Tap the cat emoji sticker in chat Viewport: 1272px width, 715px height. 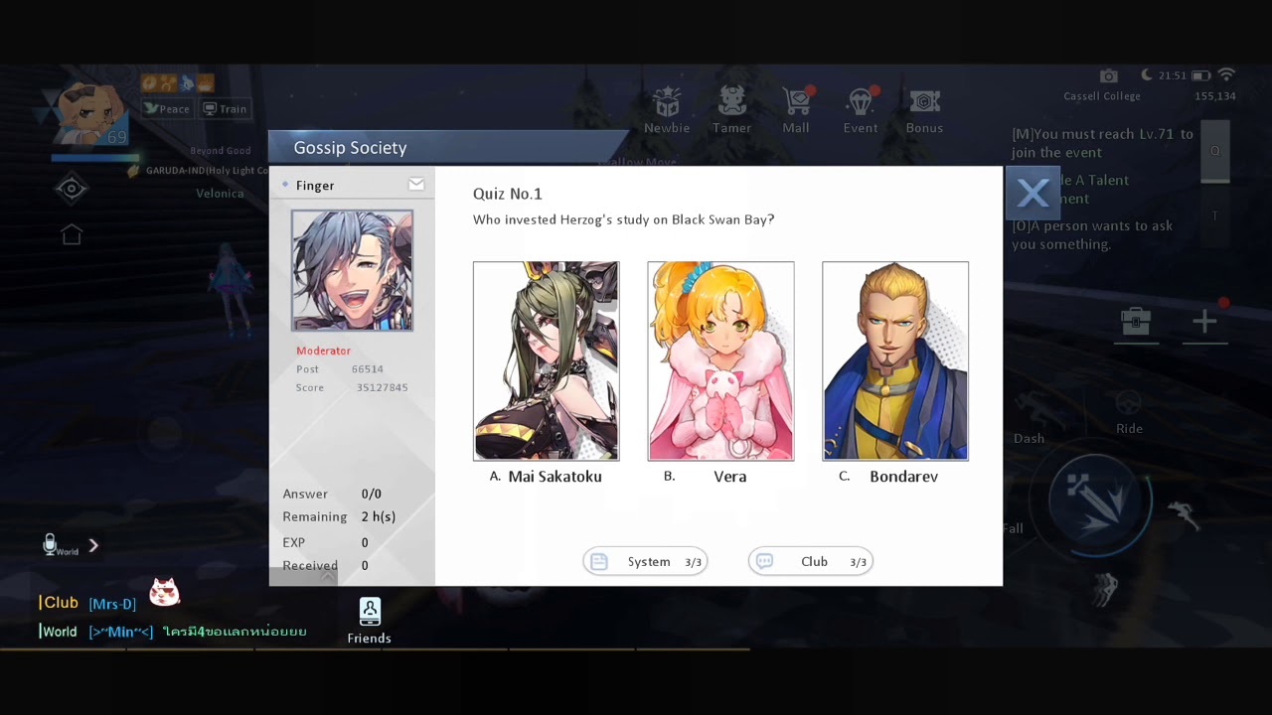click(x=164, y=593)
